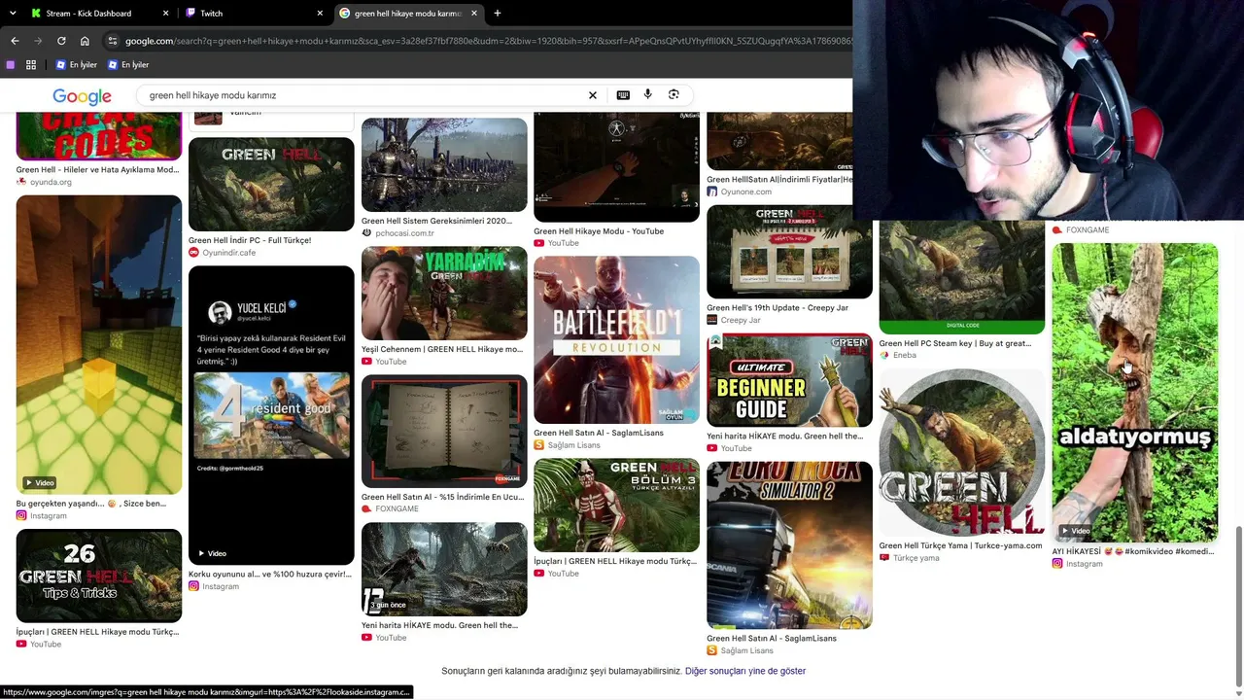Go to Google home via logo
The width and height of the screenshot is (1244, 700).
click(x=82, y=96)
